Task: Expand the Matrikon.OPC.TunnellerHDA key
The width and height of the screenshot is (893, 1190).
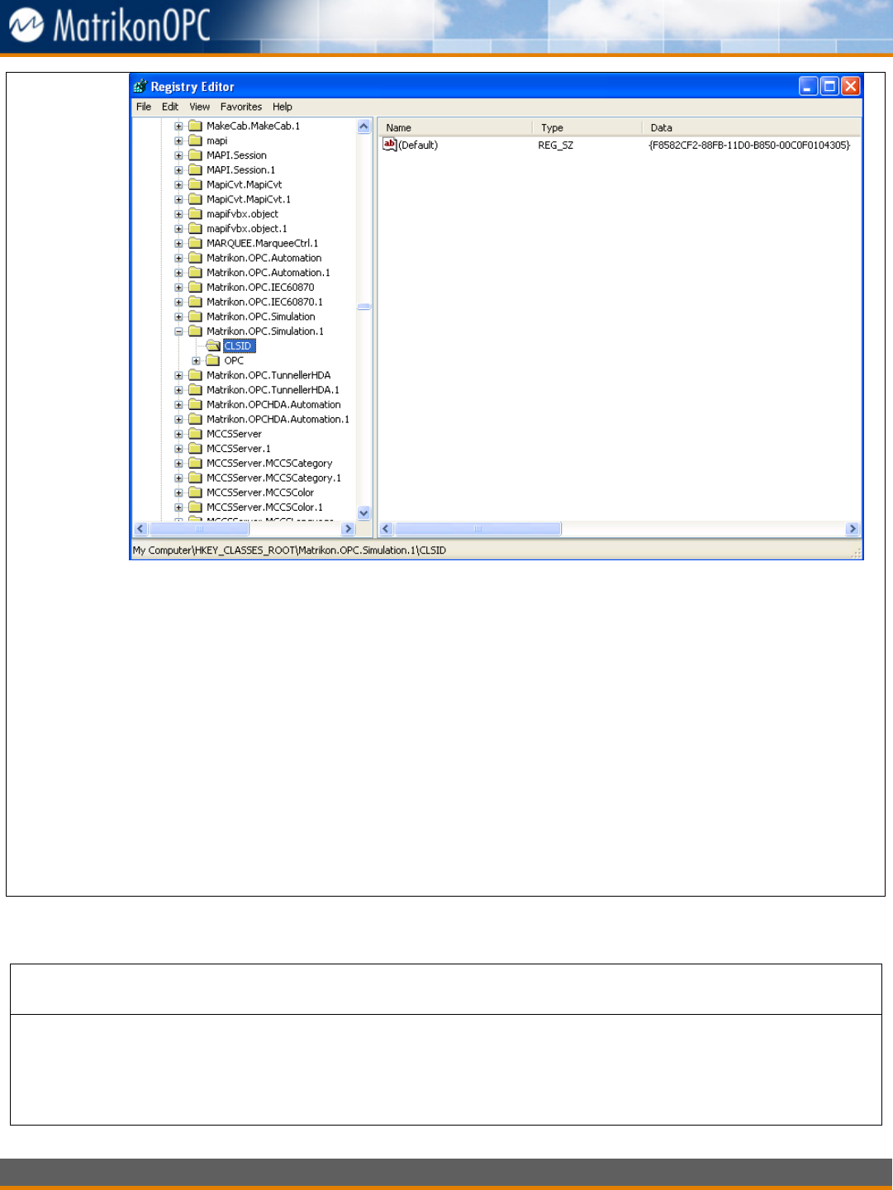Action: click(x=178, y=376)
